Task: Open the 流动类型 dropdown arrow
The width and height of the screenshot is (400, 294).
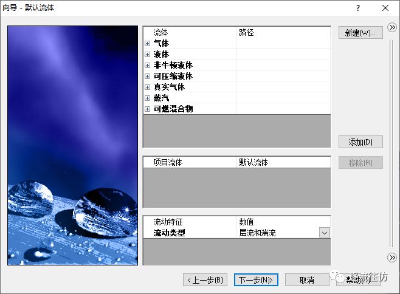Action: (x=325, y=233)
